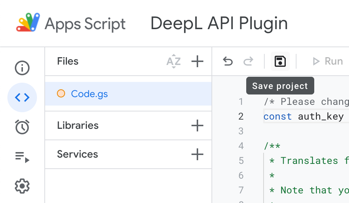349x203 pixels.
Task: Add a new file with plus icon
Action: click(197, 62)
